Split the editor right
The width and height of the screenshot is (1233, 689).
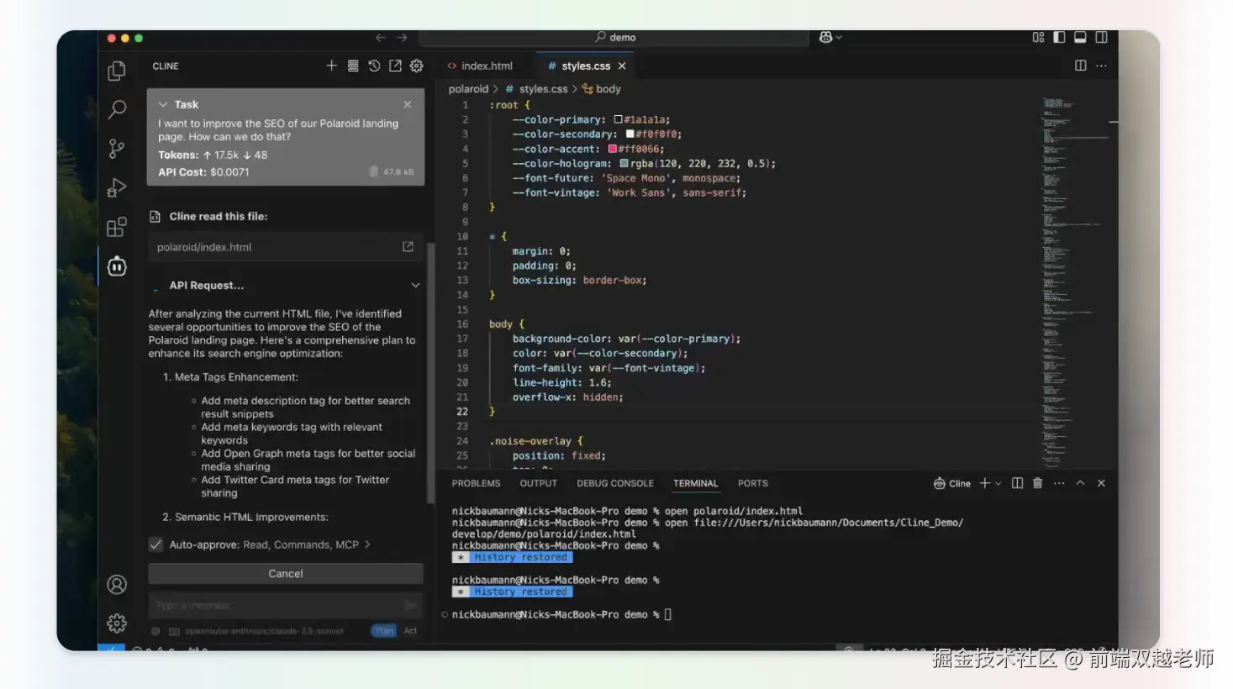1080,66
